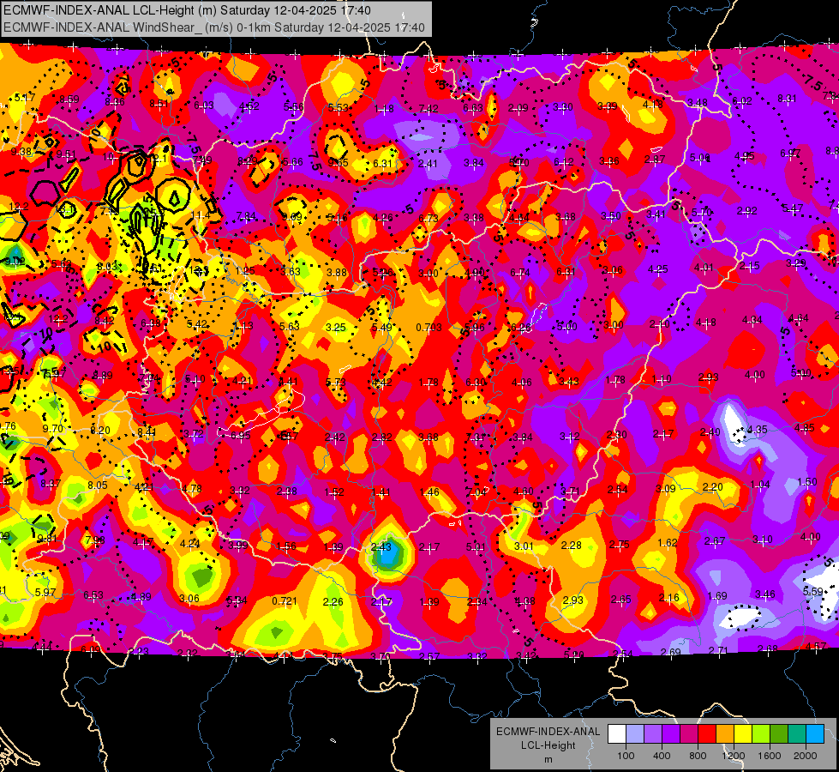Click the grid value 9.70
The image size is (839, 772).
click(52, 428)
